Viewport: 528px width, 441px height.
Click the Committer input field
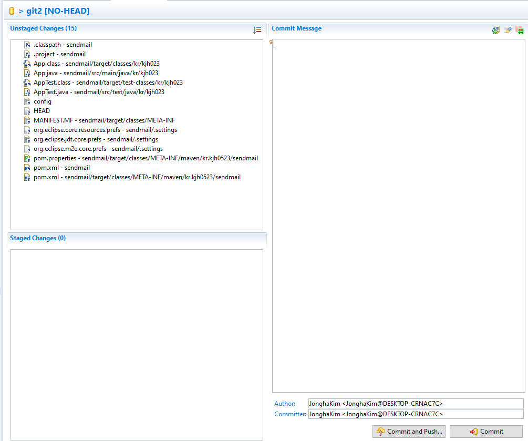click(x=416, y=414)
